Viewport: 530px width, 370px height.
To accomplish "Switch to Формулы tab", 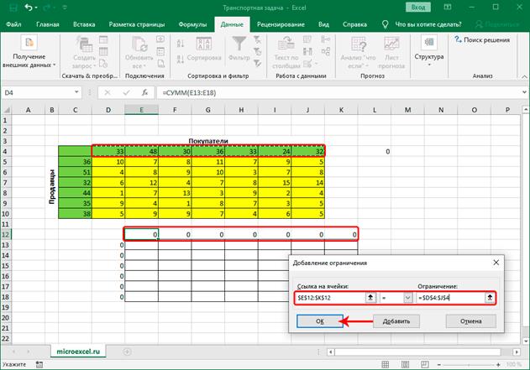I will click(192, 24).
